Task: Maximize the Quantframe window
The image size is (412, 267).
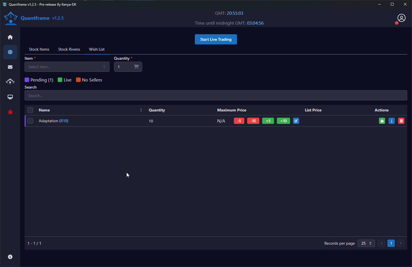Action: click(392, 4)
